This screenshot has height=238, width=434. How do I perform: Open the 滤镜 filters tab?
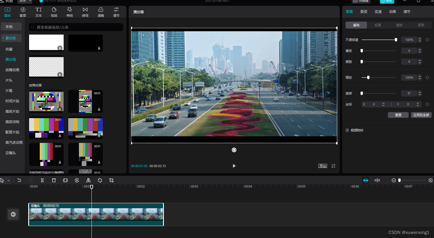pos(101,12)
